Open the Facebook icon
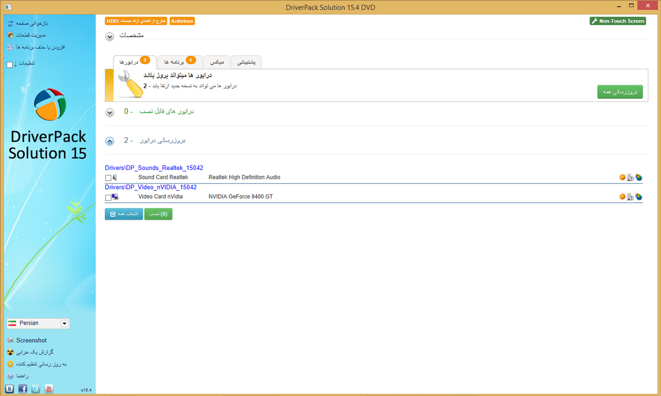This screenshot has width=661, height=396. 23,389
